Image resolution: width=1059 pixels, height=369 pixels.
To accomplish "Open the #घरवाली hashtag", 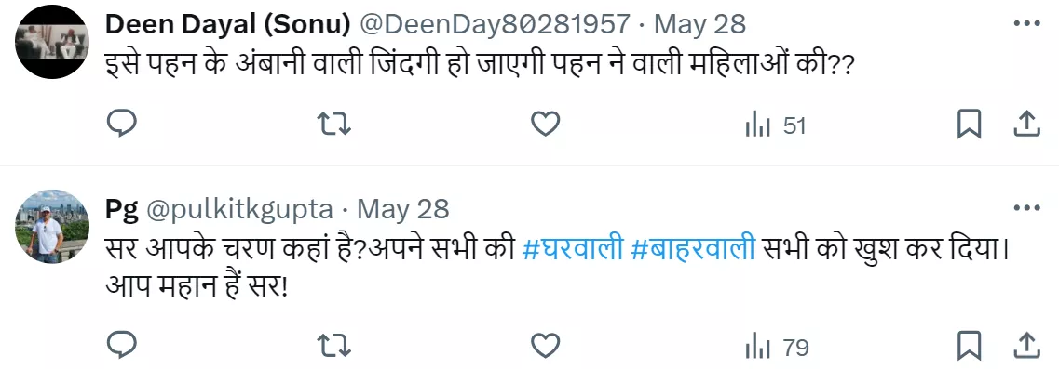I will tap(574, 249).
